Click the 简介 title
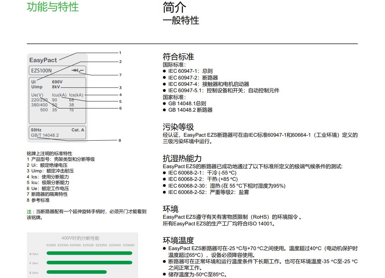Viewport: 385px width, 278px height. coord(174,7)
